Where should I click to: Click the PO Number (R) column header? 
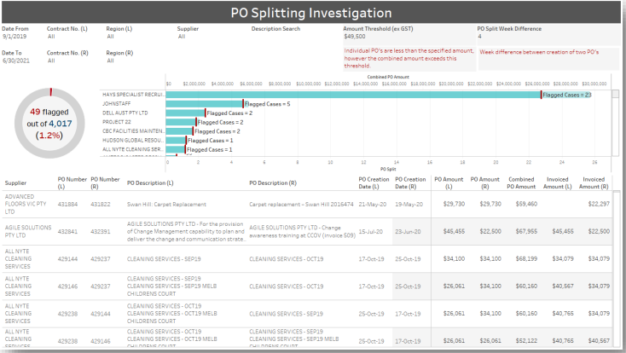(x=105, y=182)
